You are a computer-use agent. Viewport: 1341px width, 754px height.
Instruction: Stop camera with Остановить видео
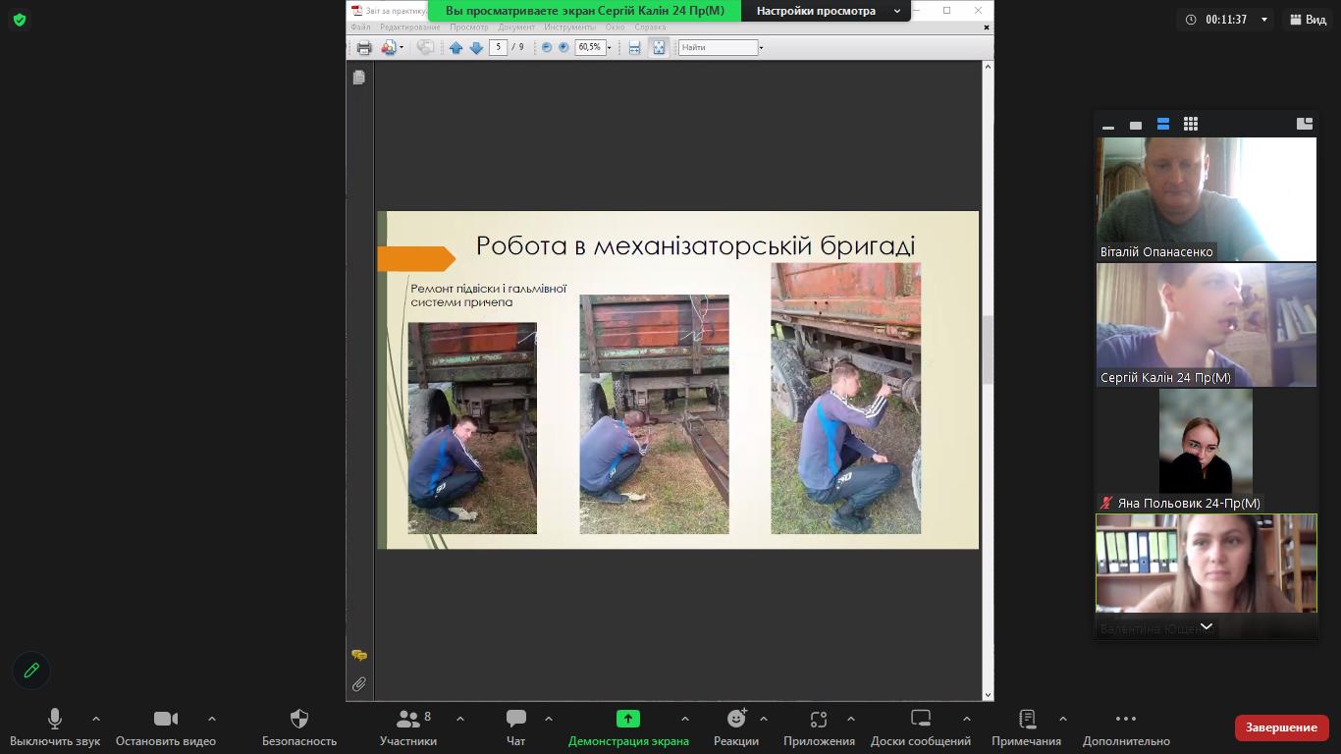(165, 727)
